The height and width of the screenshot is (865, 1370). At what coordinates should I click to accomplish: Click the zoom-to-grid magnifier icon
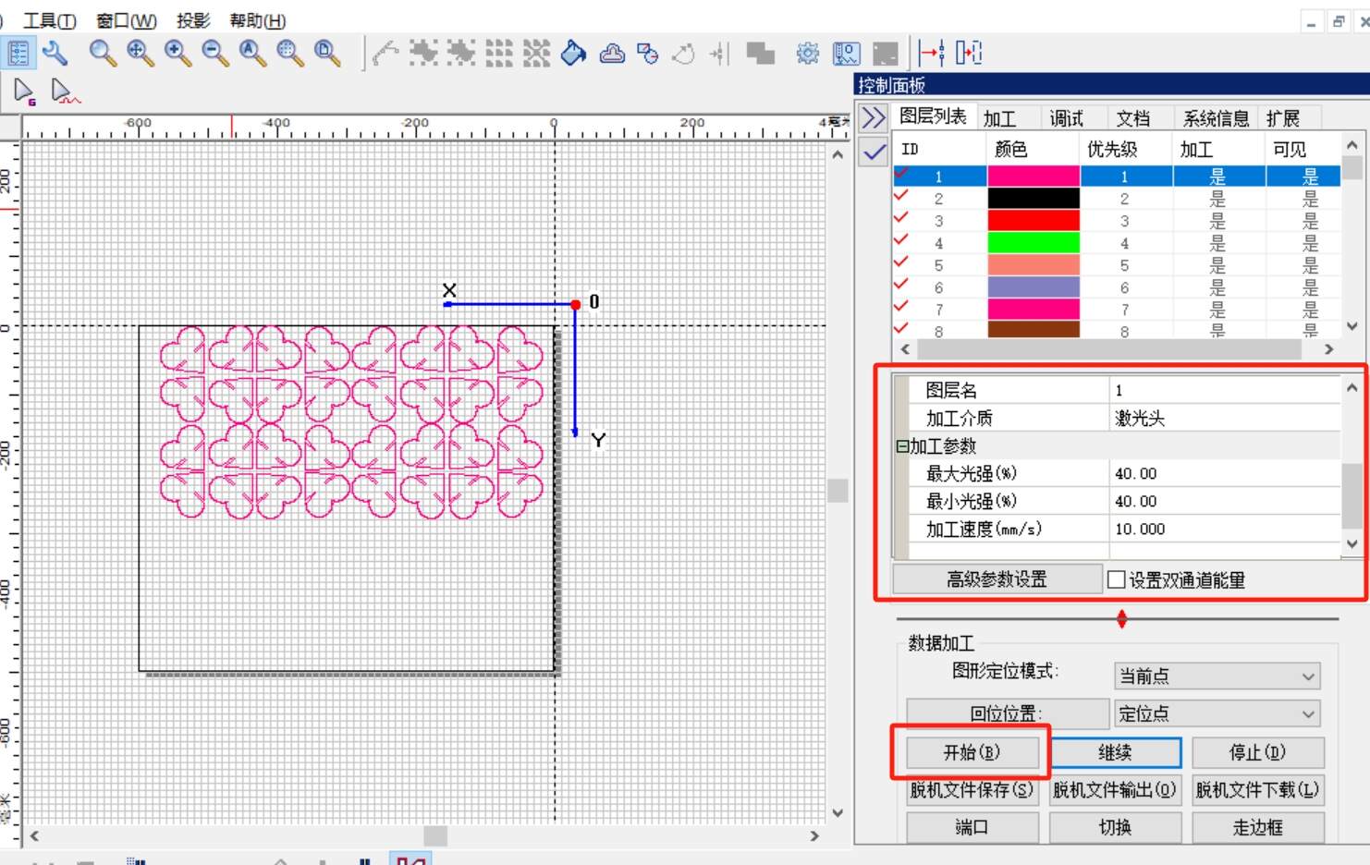coord(290,53)
